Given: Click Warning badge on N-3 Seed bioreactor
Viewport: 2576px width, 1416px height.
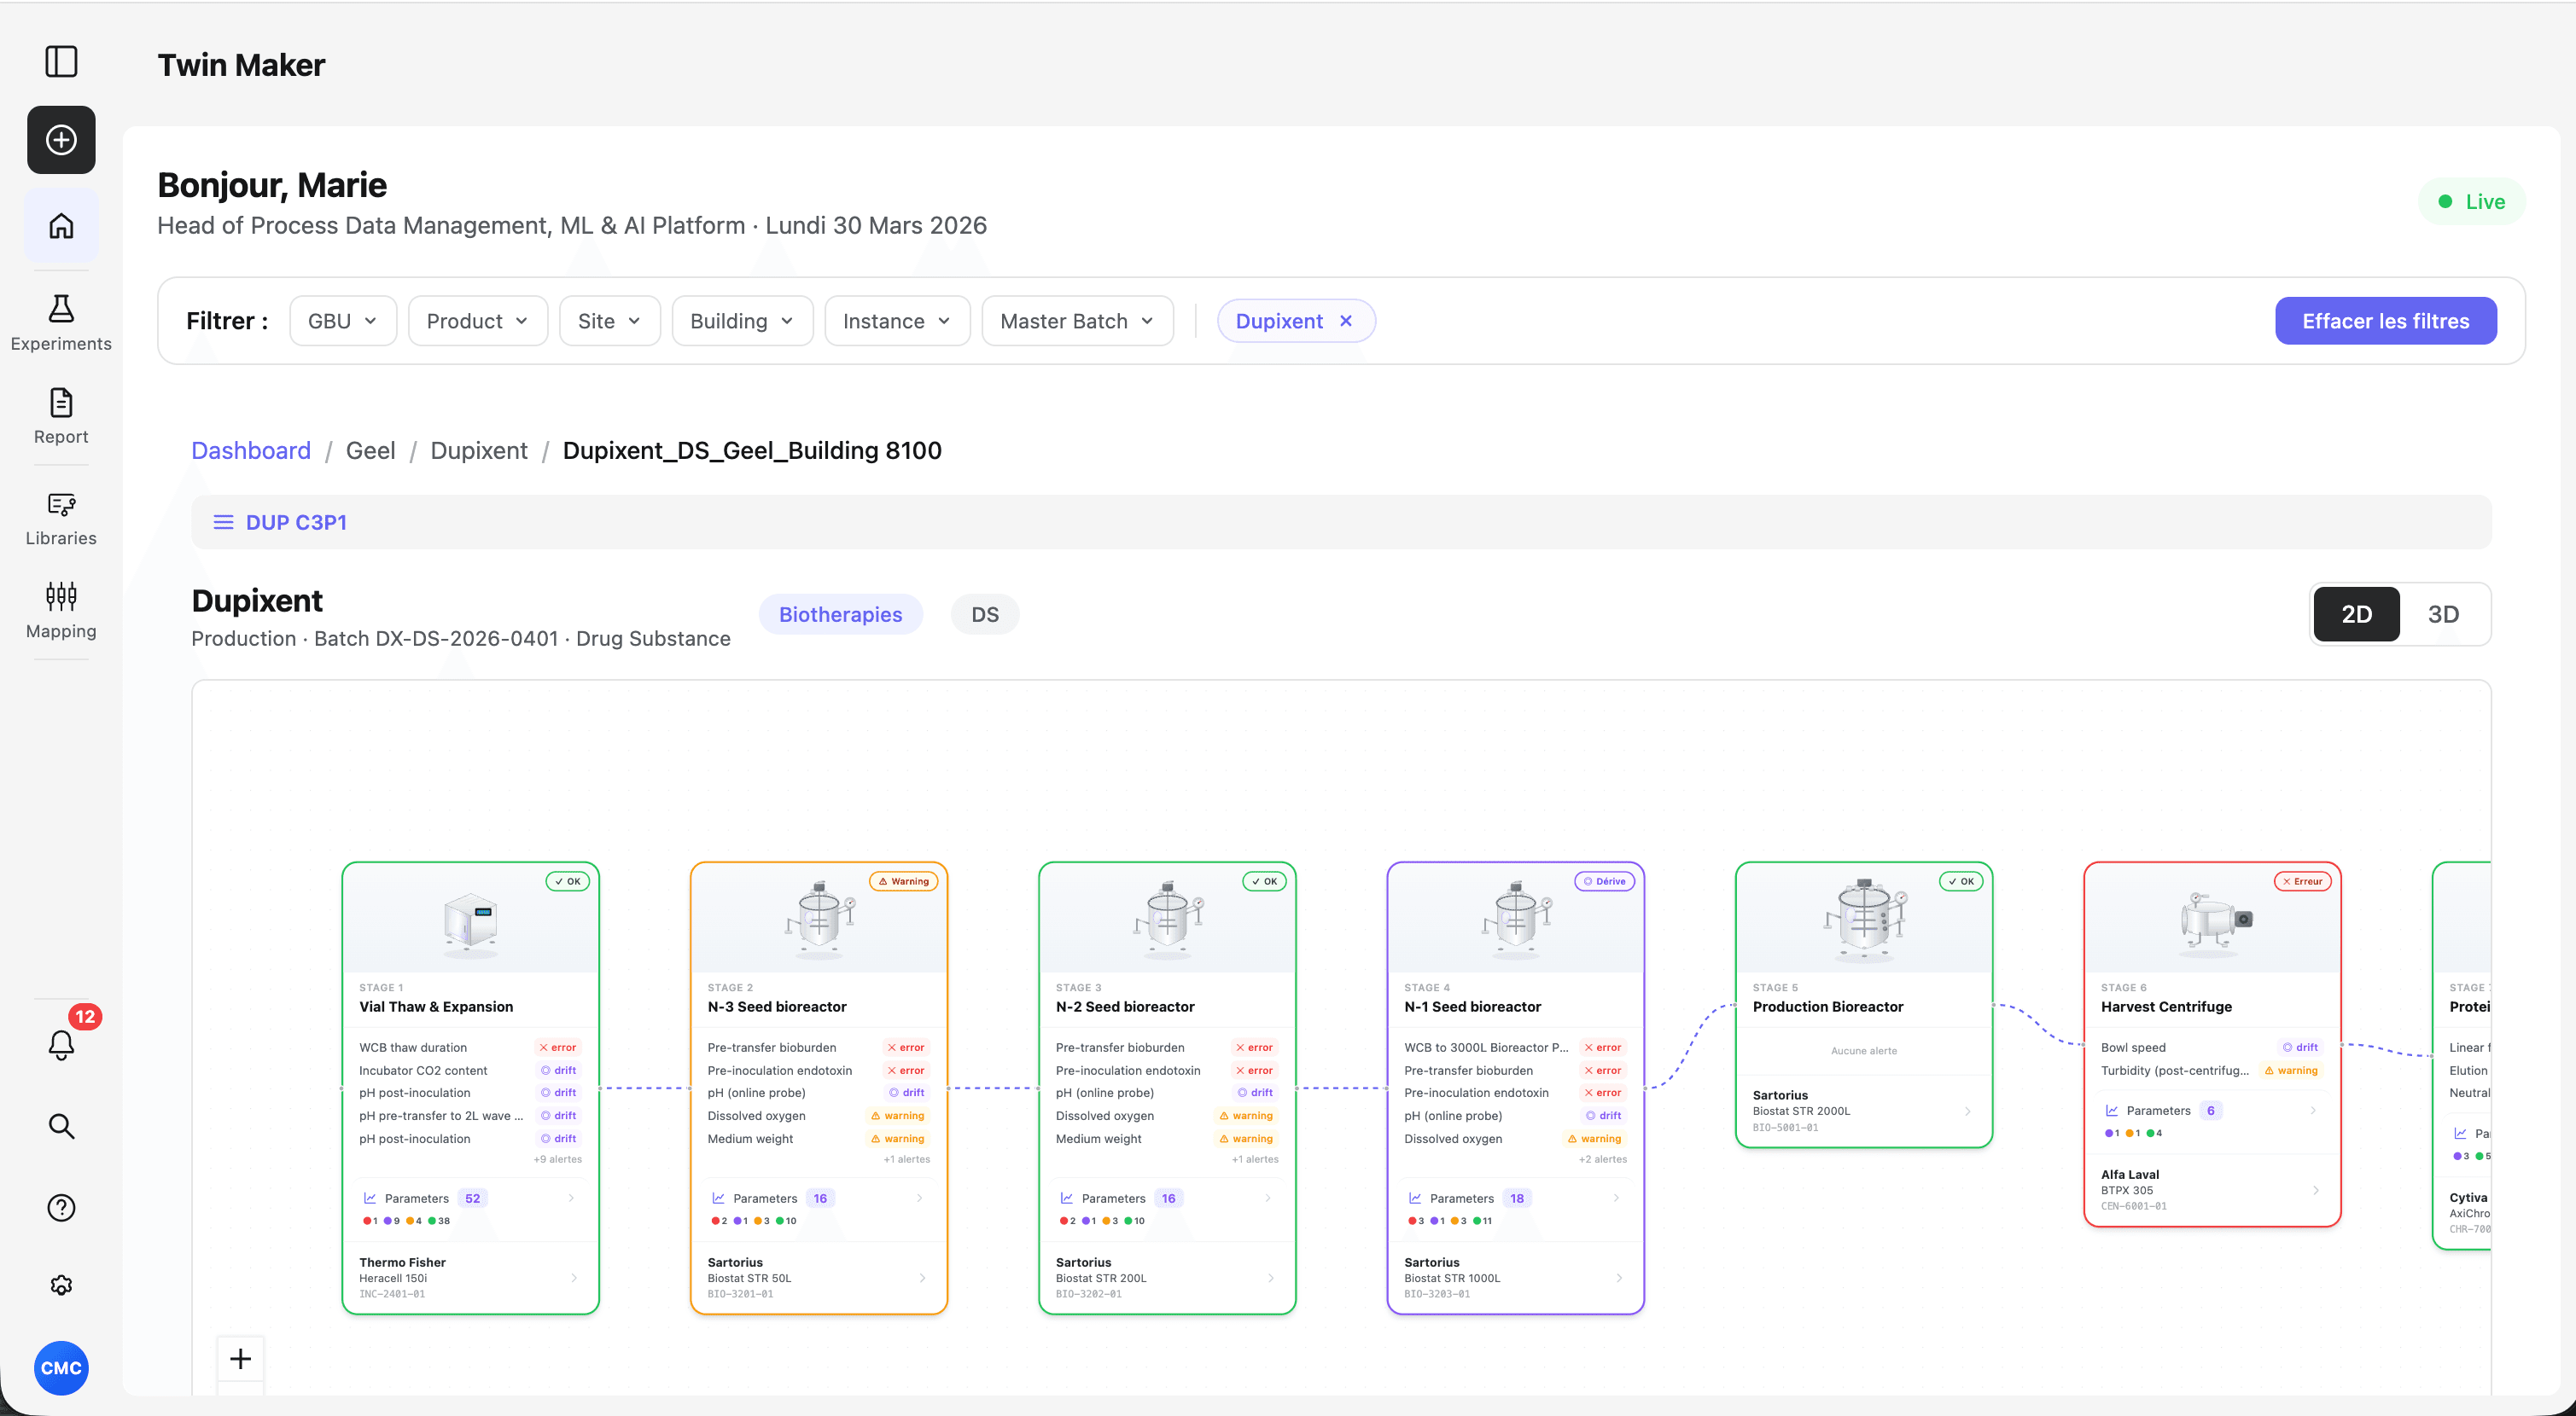Looking at the screenshot, I should tap(904, 881).
